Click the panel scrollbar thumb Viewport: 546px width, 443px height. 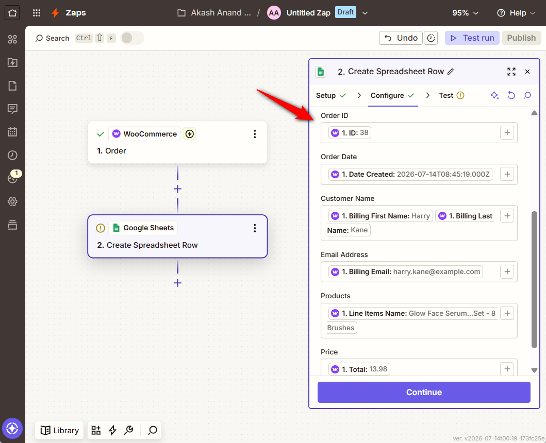tap(534, 279)
